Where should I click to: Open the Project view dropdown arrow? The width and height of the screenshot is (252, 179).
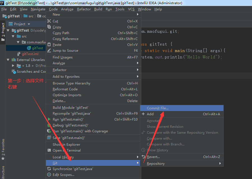pos(29,24)
